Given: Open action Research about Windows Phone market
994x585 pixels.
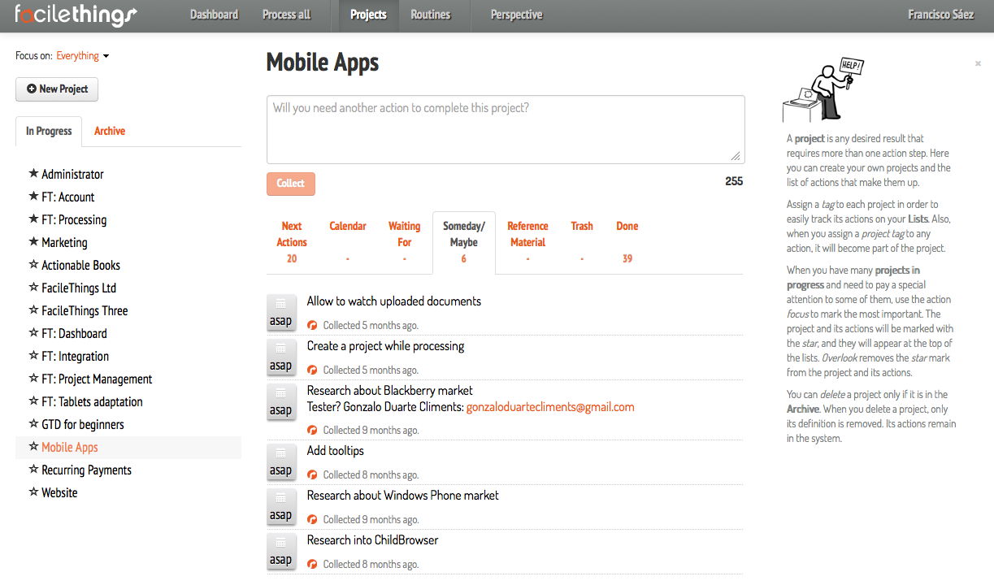Looking at the screenshot, I should (x=402, y=496).
